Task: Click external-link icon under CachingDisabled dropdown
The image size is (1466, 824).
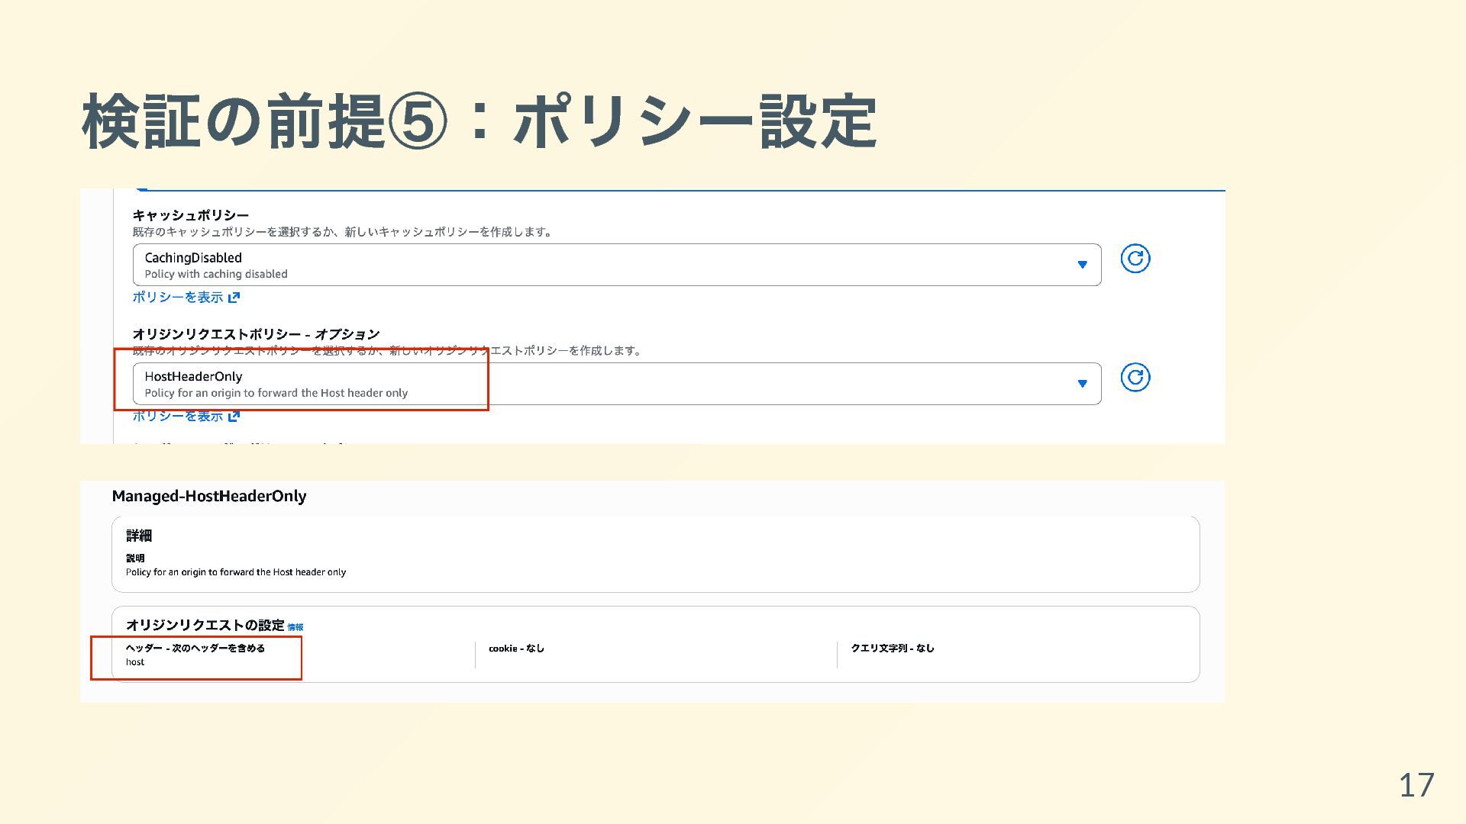Action: (234, 298)
